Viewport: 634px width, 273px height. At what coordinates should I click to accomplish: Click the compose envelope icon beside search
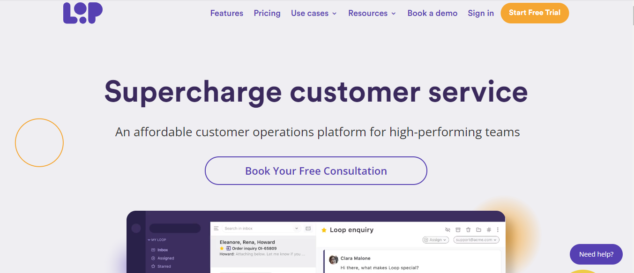point(308,229)
